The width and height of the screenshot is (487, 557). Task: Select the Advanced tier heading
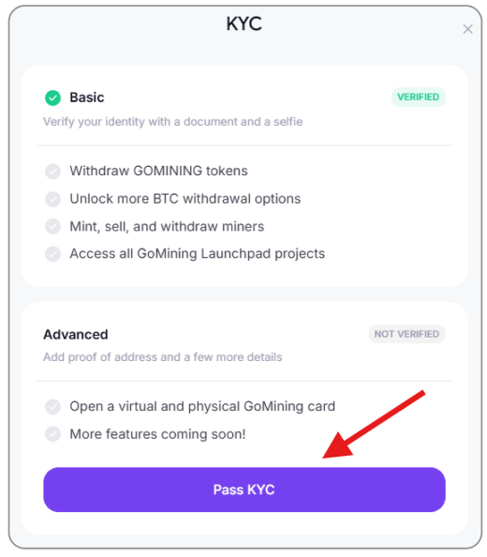coord(76,335)
